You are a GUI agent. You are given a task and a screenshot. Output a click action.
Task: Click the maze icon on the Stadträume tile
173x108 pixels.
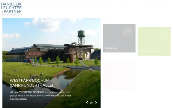pos(128,32)
